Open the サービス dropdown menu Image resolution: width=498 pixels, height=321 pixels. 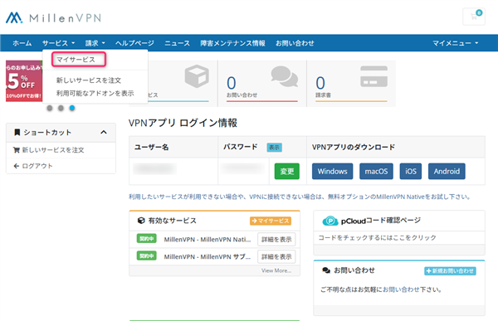(58, 43)
